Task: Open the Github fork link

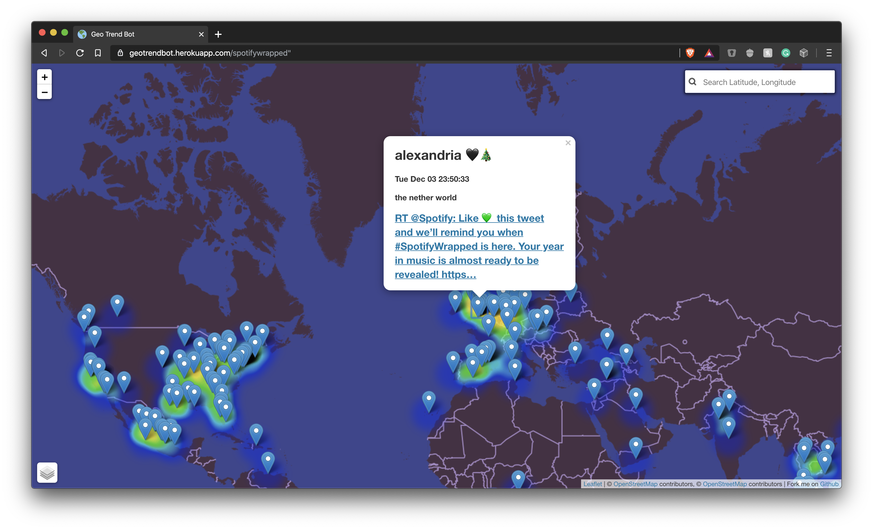Action: point(829,484)
